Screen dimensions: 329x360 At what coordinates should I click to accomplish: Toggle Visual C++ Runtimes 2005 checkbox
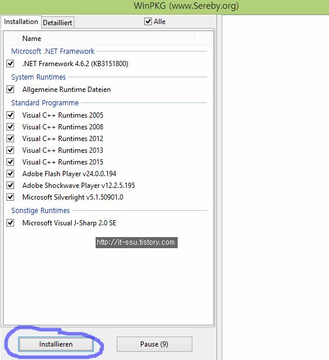pyautogui.click(x=11, y=115)
